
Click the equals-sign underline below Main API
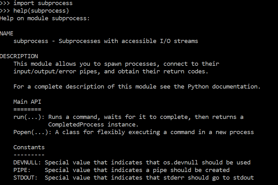click(27, 109)
